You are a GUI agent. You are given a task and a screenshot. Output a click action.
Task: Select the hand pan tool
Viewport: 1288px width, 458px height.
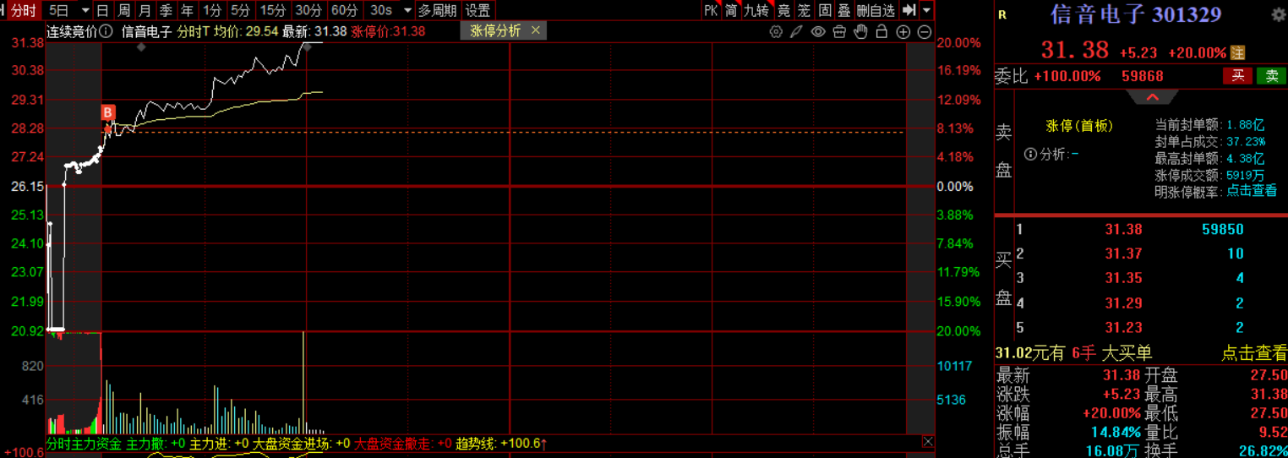[861, 32]
